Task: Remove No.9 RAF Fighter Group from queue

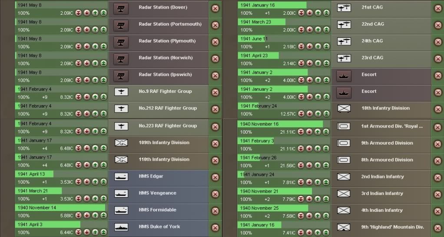Action: click(215, 92)
